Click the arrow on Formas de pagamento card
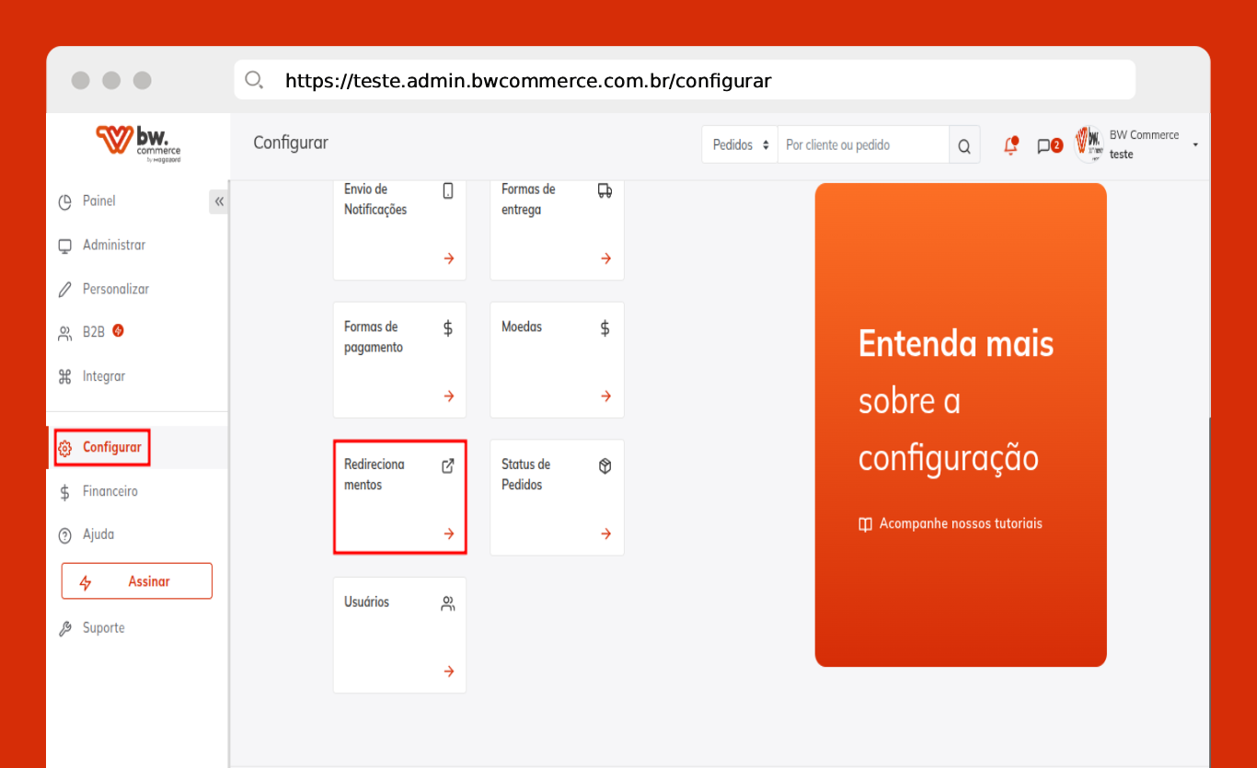 [x=449, y=396]
